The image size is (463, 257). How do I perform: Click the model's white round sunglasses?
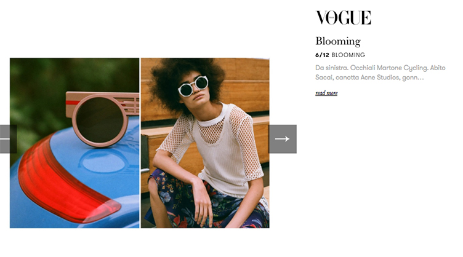click(193, 85)
